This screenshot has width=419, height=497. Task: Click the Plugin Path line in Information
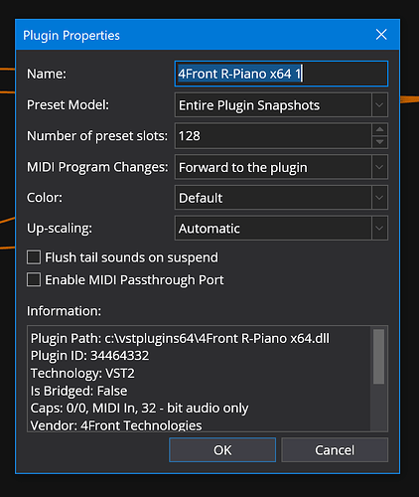click(x=180, y=338)
